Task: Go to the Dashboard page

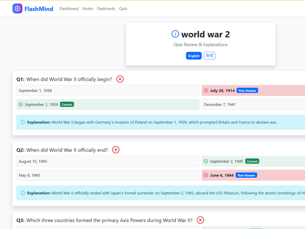Action: pos(69,9)
